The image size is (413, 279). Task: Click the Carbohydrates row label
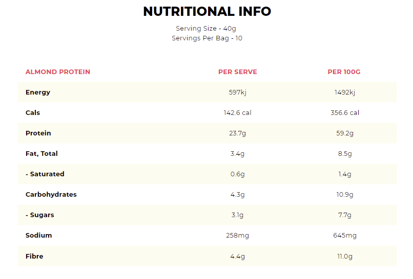click(x=51, y=195)
